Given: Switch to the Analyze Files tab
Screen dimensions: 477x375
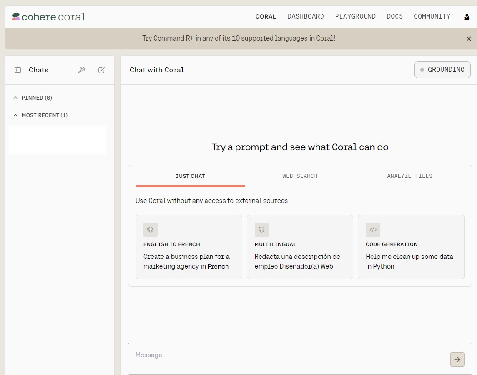Looking at the screenshot, I should (409, 176).
